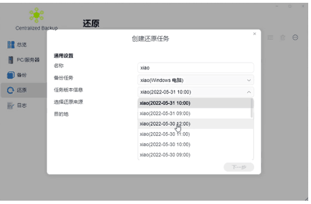
Task: Click the 选择还原来源 label
Action: pyautogui.click(x=69, y=102)
